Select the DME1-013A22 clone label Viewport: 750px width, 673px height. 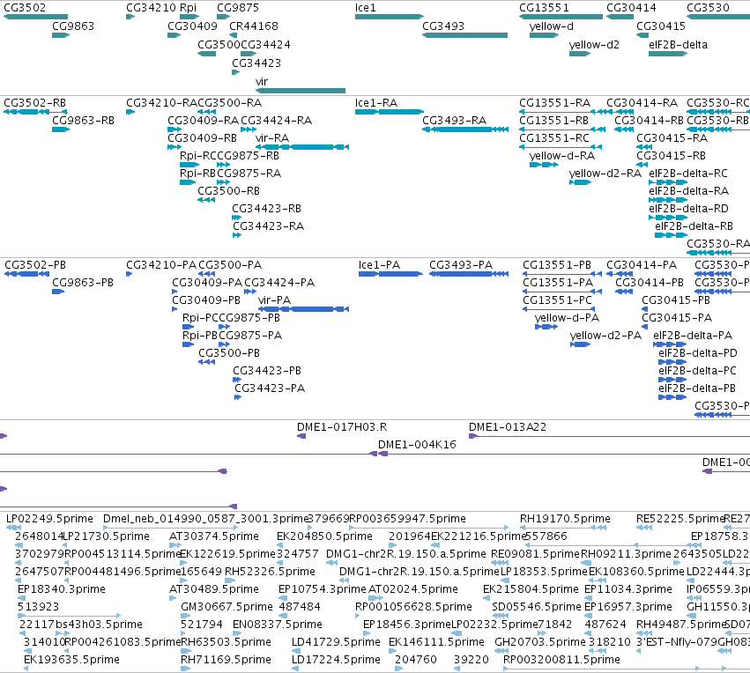coord(507,427)
